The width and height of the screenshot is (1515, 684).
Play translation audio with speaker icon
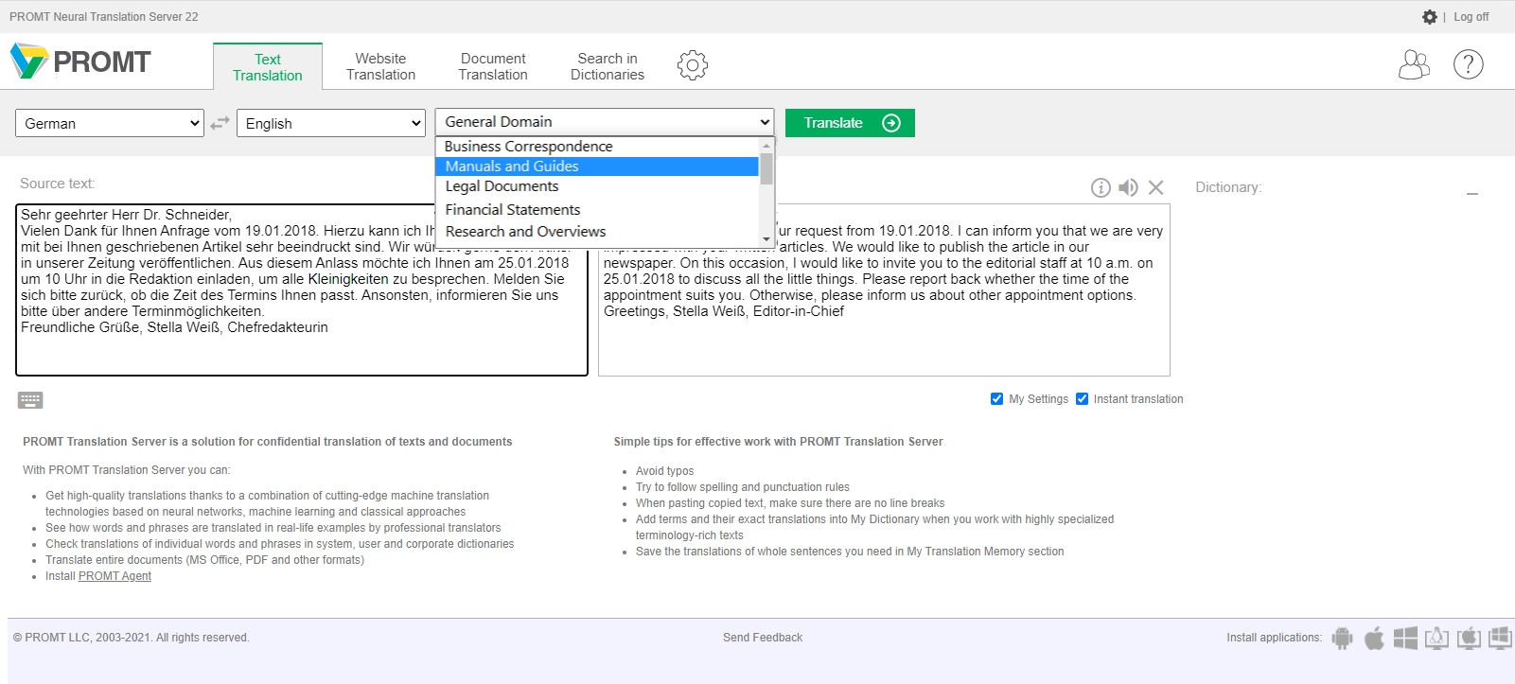1128,187
